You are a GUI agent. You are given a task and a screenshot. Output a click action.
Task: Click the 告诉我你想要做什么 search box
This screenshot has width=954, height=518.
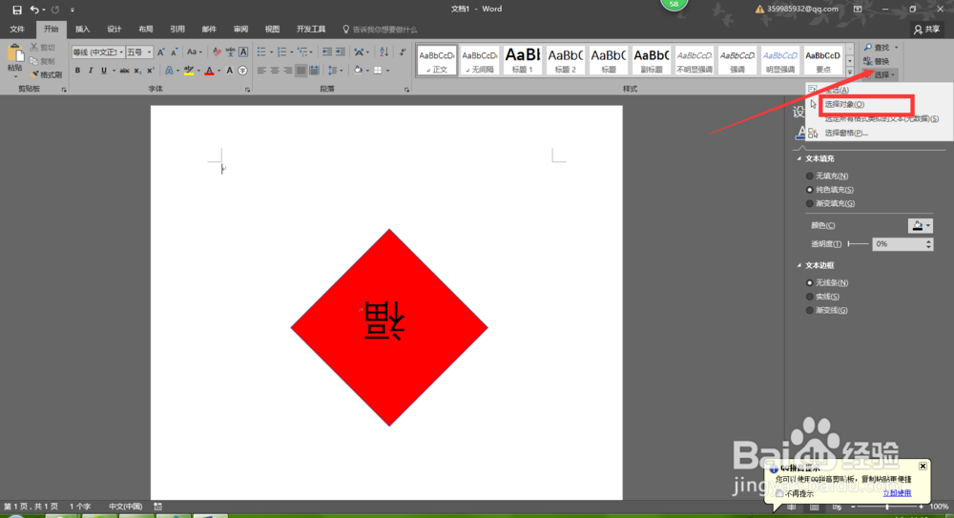coord(381,30)
